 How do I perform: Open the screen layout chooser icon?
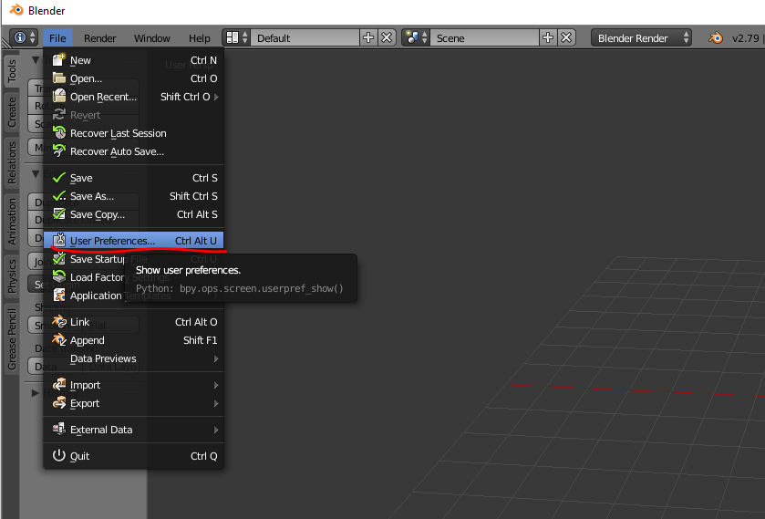pyautogui.click(x=237, y=37)
